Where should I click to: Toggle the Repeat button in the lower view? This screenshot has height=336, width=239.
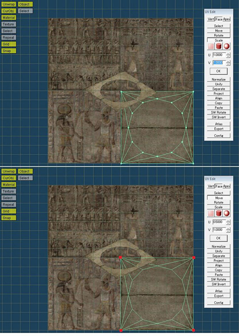click(x=9, y=205)
